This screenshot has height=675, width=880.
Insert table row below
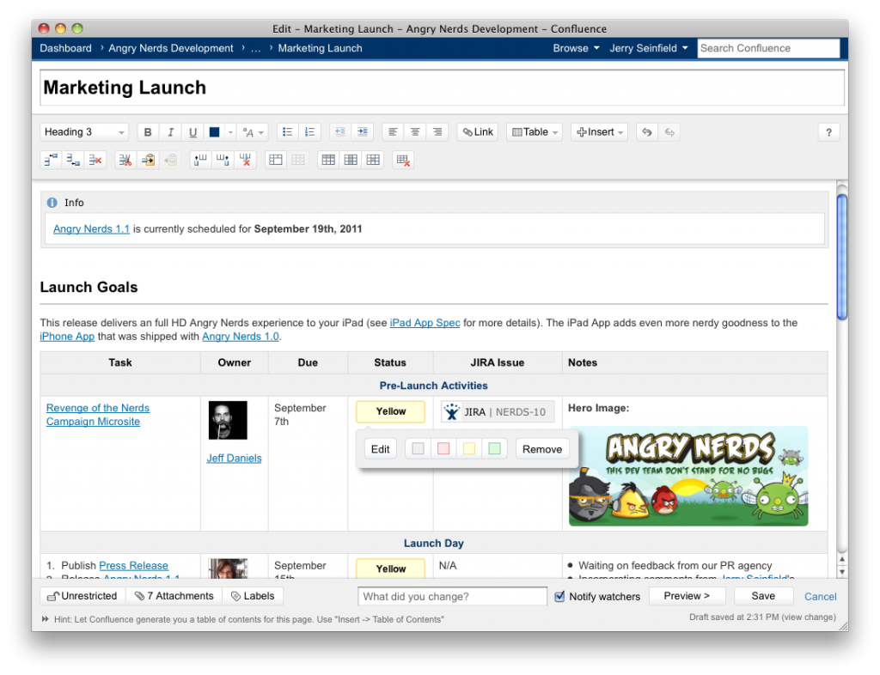[x=74, y=161]
